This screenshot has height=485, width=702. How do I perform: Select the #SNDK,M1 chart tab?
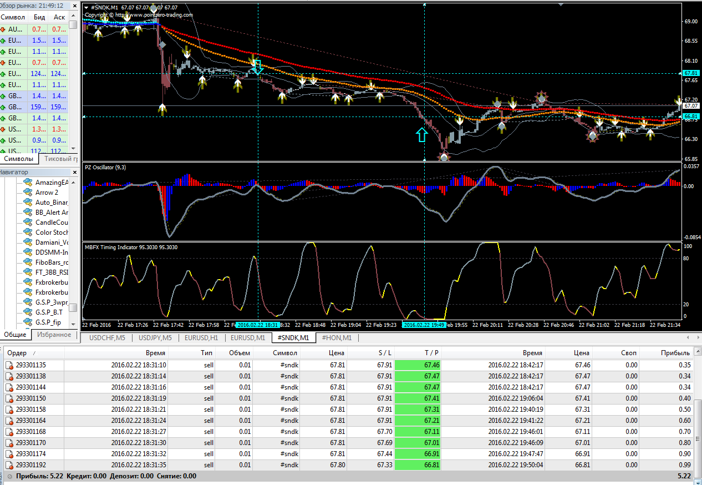tap(293, 337)
